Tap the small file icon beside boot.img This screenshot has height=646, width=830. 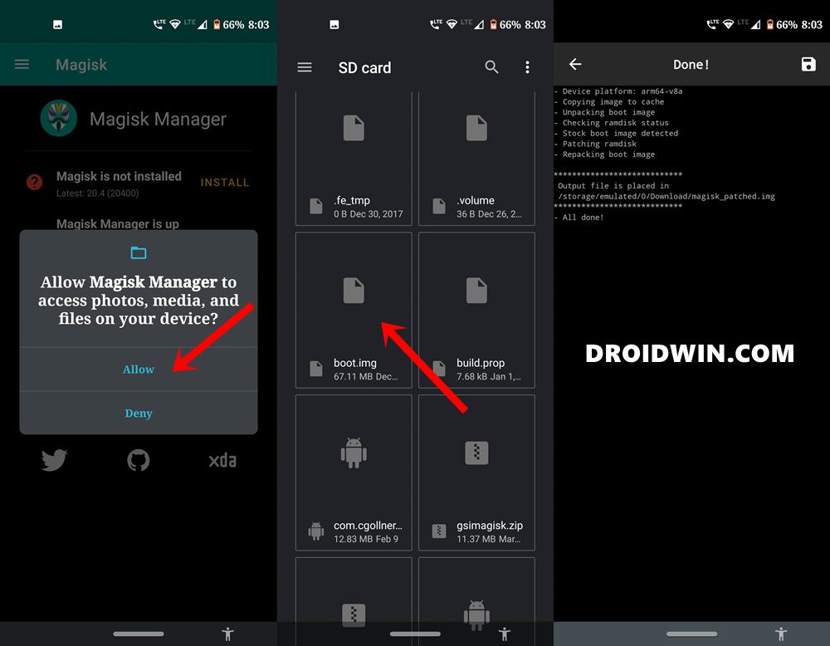click(316, 369)
